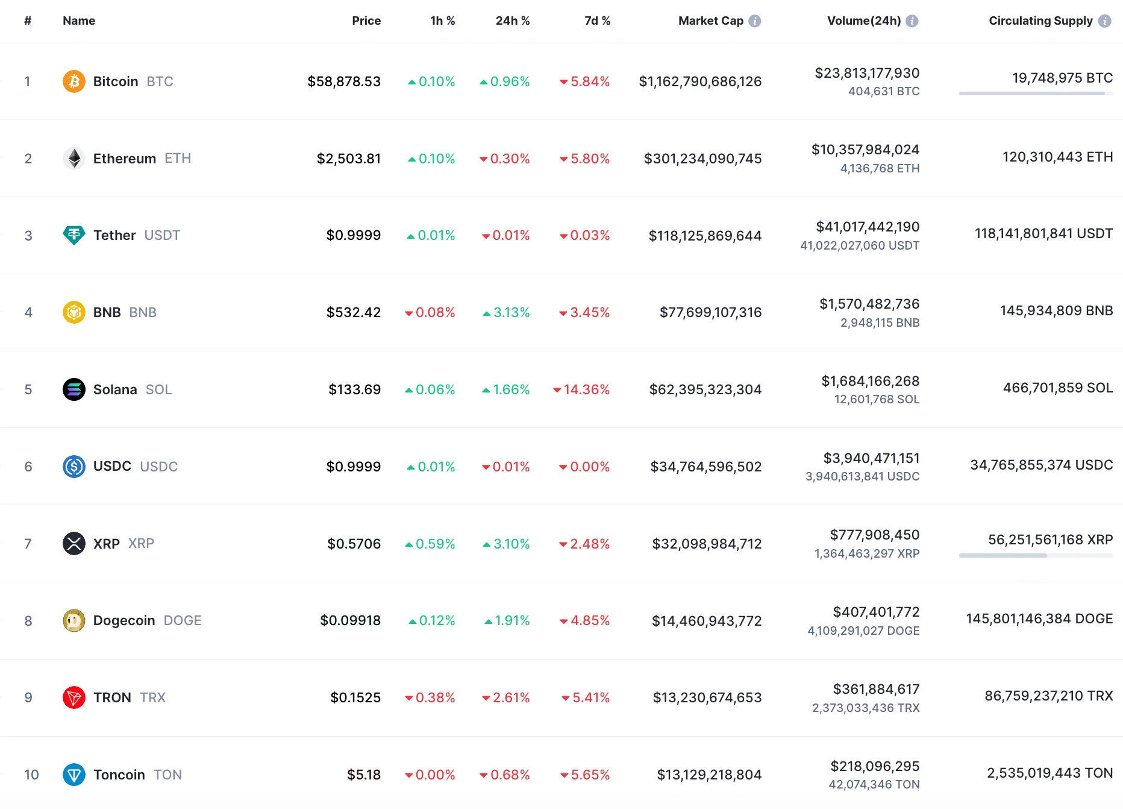Sort table by Price column

(366, 21)
